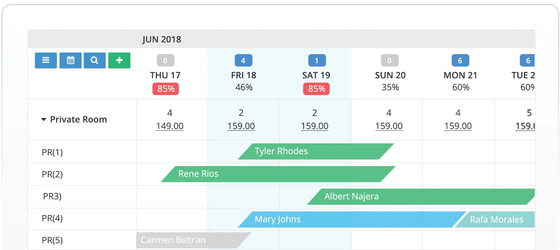Open Mary Johns blue reservation
This screenshot has height=250, width=560.
(x=352, y=219)
